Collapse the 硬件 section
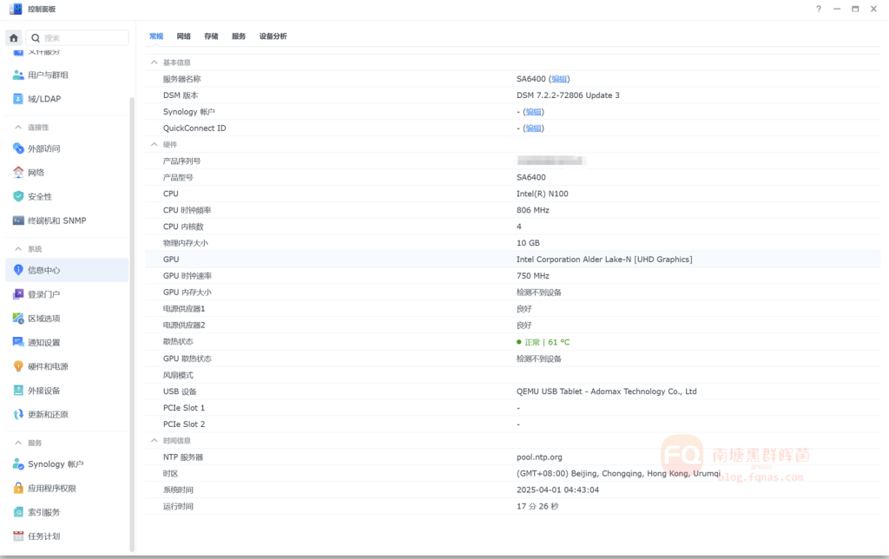The width and height of the screenshot is (889, 559). coord(155,144)
